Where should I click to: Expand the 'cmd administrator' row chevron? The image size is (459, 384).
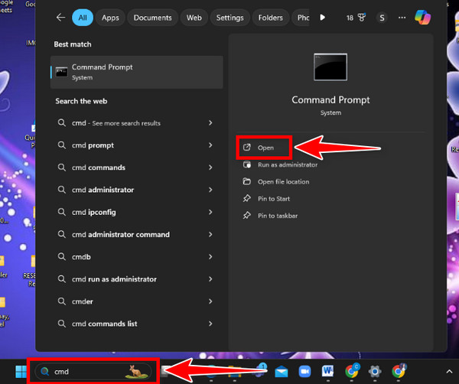[210, 190]
